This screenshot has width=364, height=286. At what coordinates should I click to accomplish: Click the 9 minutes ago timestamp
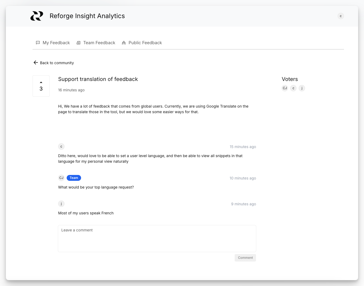click(243, 204)
